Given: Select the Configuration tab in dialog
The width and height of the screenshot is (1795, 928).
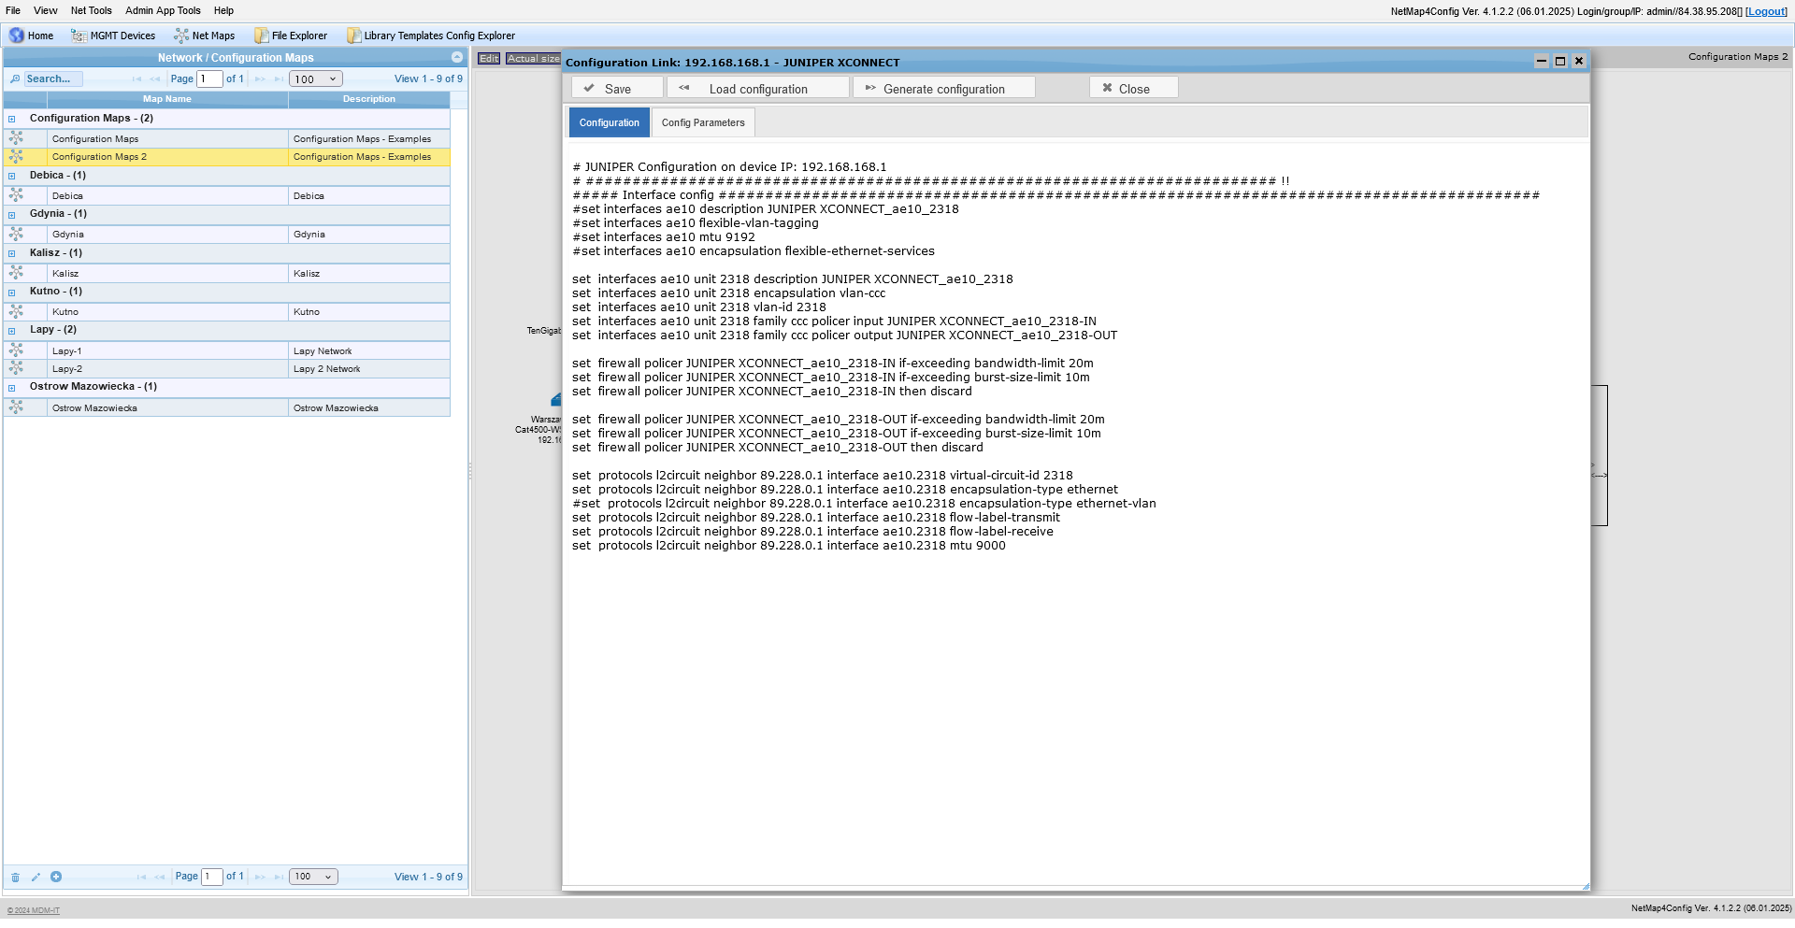Looking at the screenshot, I should coord(610,122).
